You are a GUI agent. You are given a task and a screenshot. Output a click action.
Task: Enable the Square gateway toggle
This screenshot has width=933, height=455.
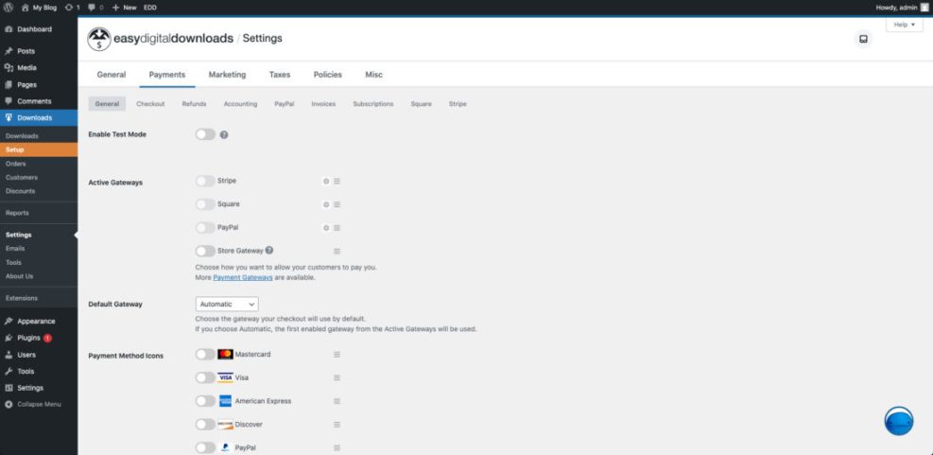pos(205,204)
